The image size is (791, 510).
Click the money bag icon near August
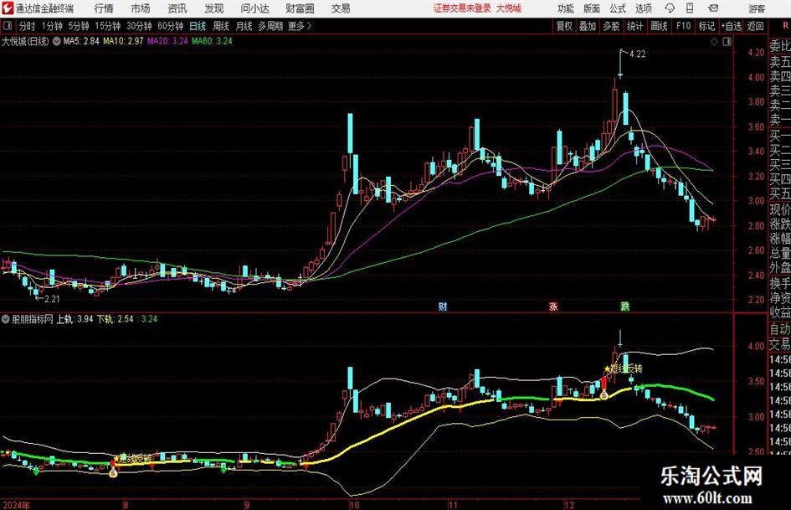tap(113, 472)
